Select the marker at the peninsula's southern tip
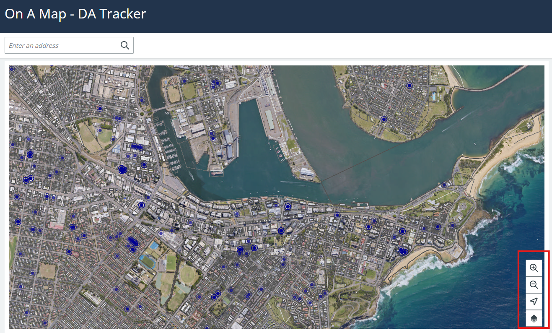 click(384, 120)
